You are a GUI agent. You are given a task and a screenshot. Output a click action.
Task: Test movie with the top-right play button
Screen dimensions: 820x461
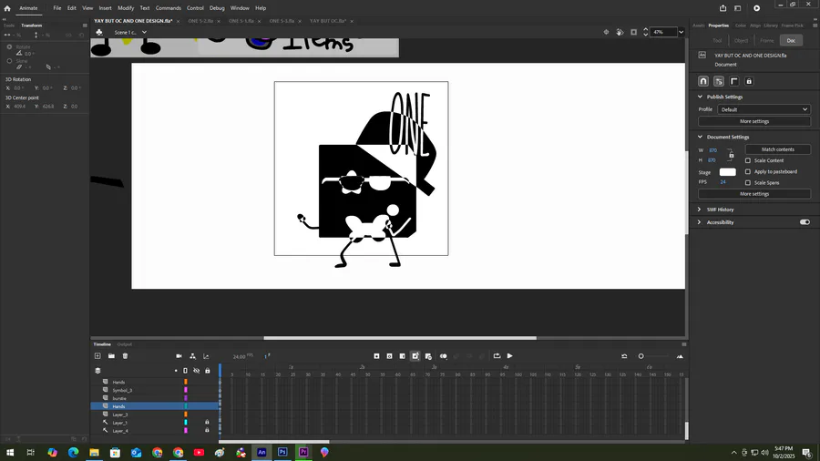(x=757, y=8)
